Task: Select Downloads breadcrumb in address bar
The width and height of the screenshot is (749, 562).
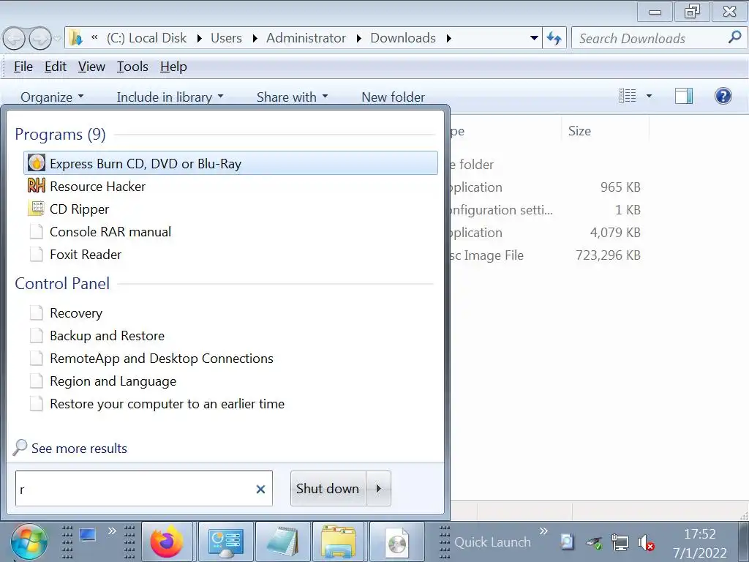Action: 403,38
